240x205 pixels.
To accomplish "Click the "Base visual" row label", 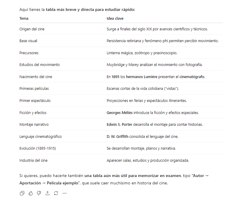I will point(28,41).
